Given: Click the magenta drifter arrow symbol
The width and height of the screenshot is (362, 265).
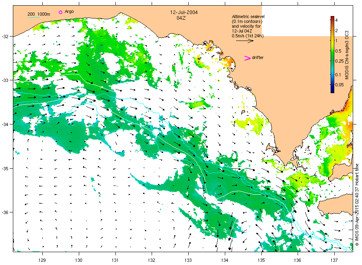Looking at the screenshot, I should click(x=247, y=58).
